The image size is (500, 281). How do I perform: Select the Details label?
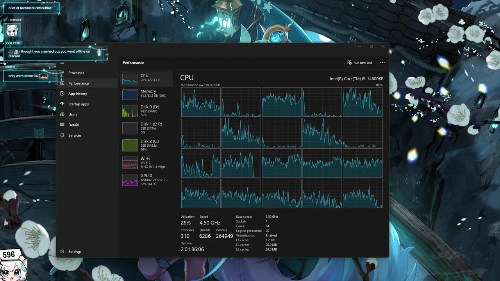[x=74, y=125]
